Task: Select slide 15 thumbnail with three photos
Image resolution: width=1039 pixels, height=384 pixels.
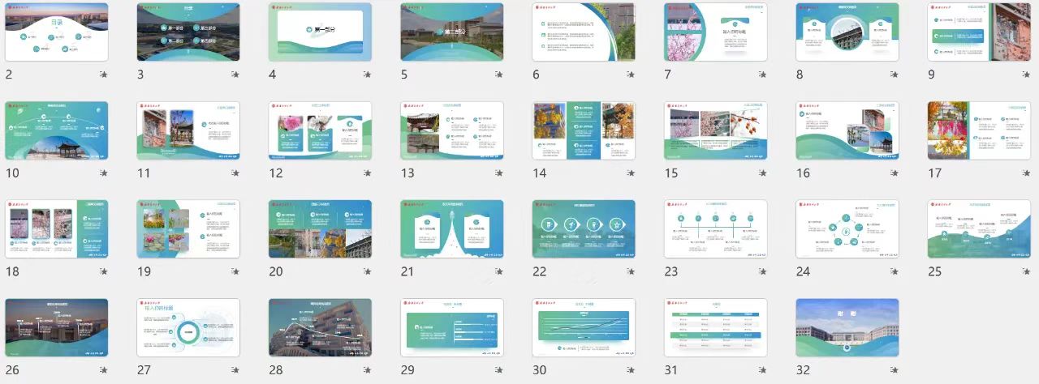Action: point(715,130)
